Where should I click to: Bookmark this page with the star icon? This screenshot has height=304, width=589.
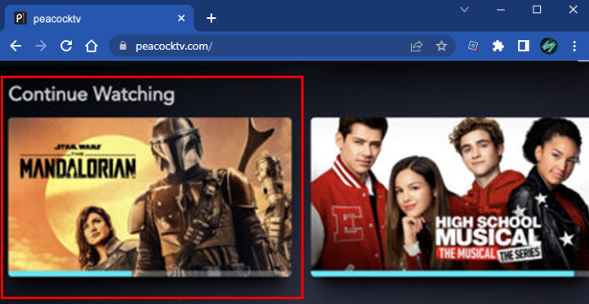441,47
